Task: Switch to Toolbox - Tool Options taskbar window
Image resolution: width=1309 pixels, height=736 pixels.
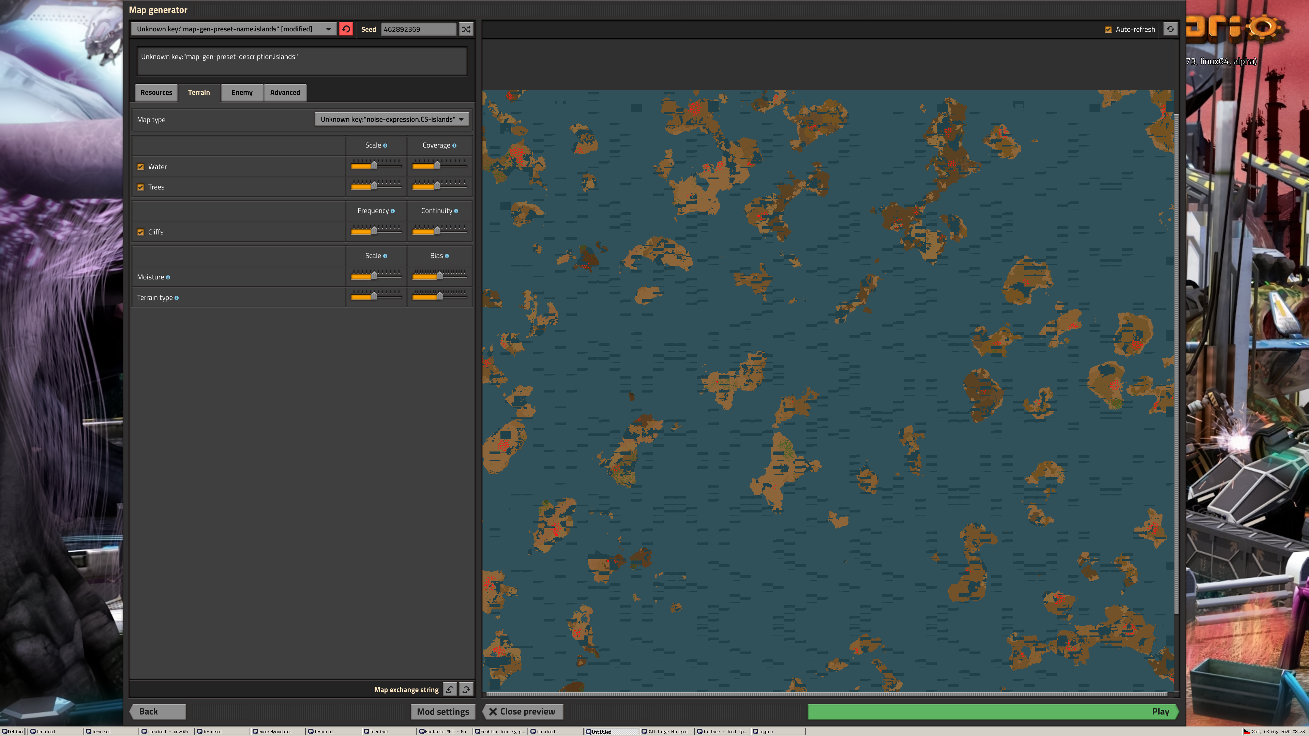Action: (723, 732)
